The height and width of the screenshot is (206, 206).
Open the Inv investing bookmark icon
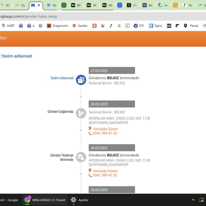(169, 26)
